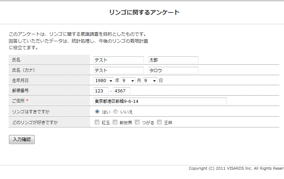Viewport: 284px width, 179px height.
Task: Expand the birth month dropdown before 月
Action: [x=128, y=80]
